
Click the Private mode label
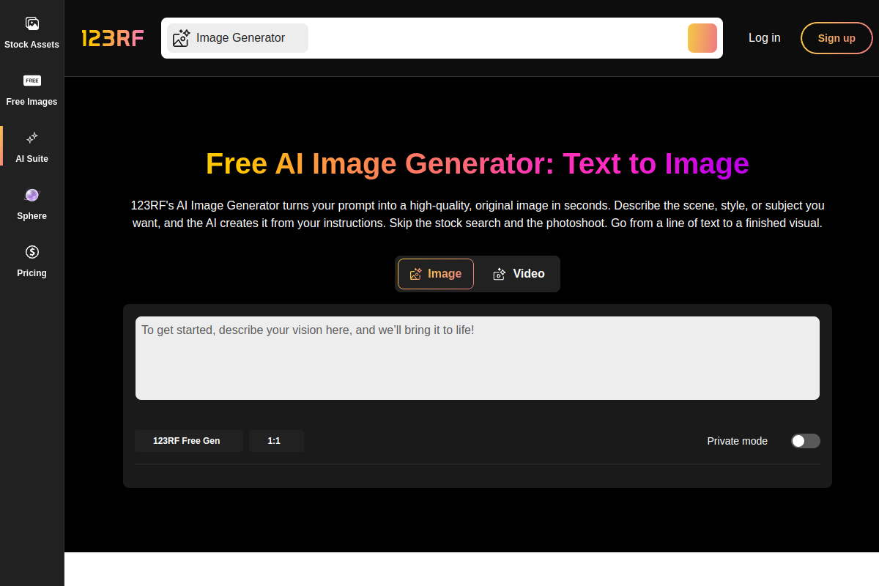738,441
